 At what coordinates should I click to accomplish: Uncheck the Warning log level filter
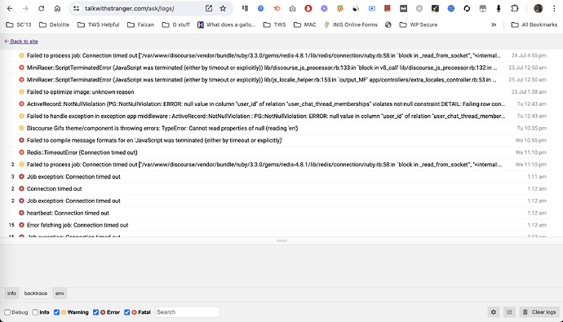pos(56,312)
